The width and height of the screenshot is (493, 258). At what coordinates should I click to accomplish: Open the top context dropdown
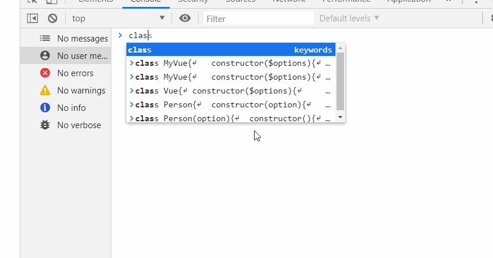point(118,18)
